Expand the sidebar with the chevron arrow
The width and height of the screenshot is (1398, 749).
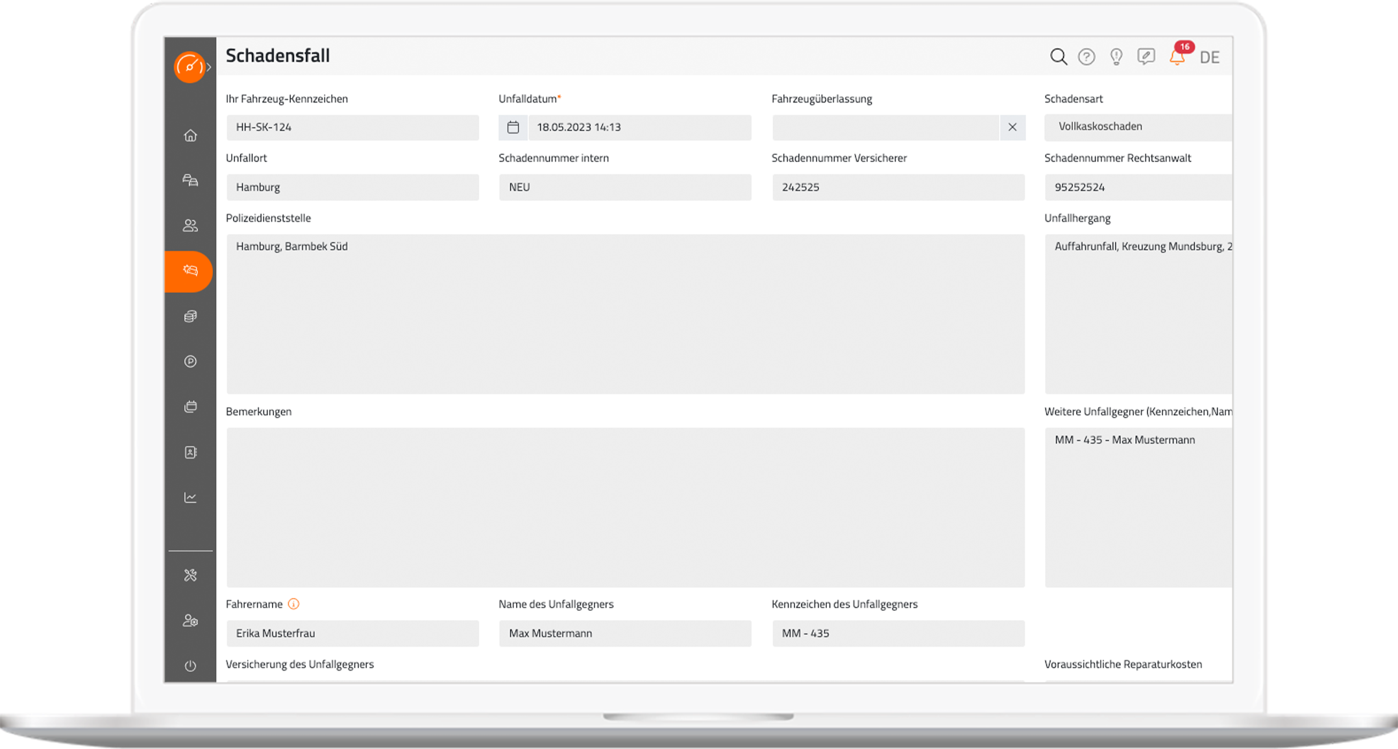pos(209,66)
